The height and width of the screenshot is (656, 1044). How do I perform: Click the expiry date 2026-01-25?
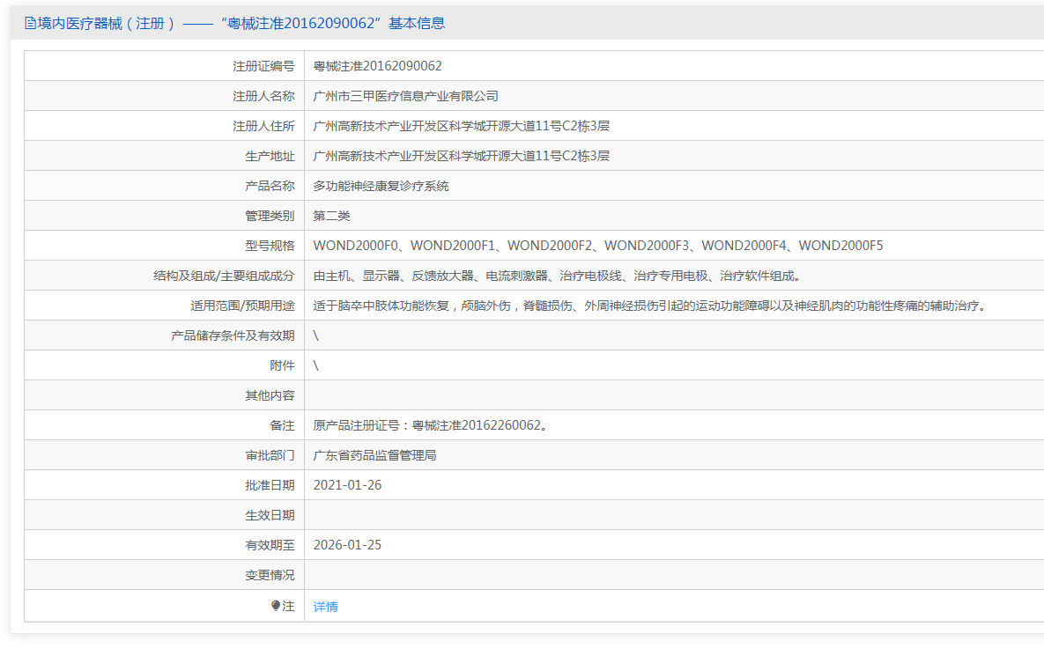(347, 545)
